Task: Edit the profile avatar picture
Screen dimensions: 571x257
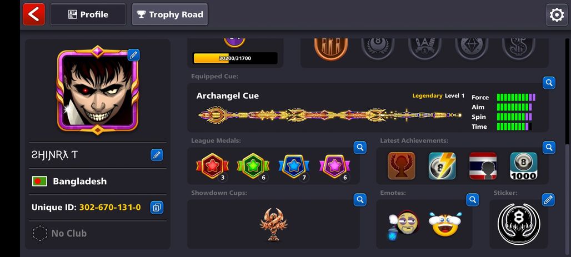Action: (133, 55)
